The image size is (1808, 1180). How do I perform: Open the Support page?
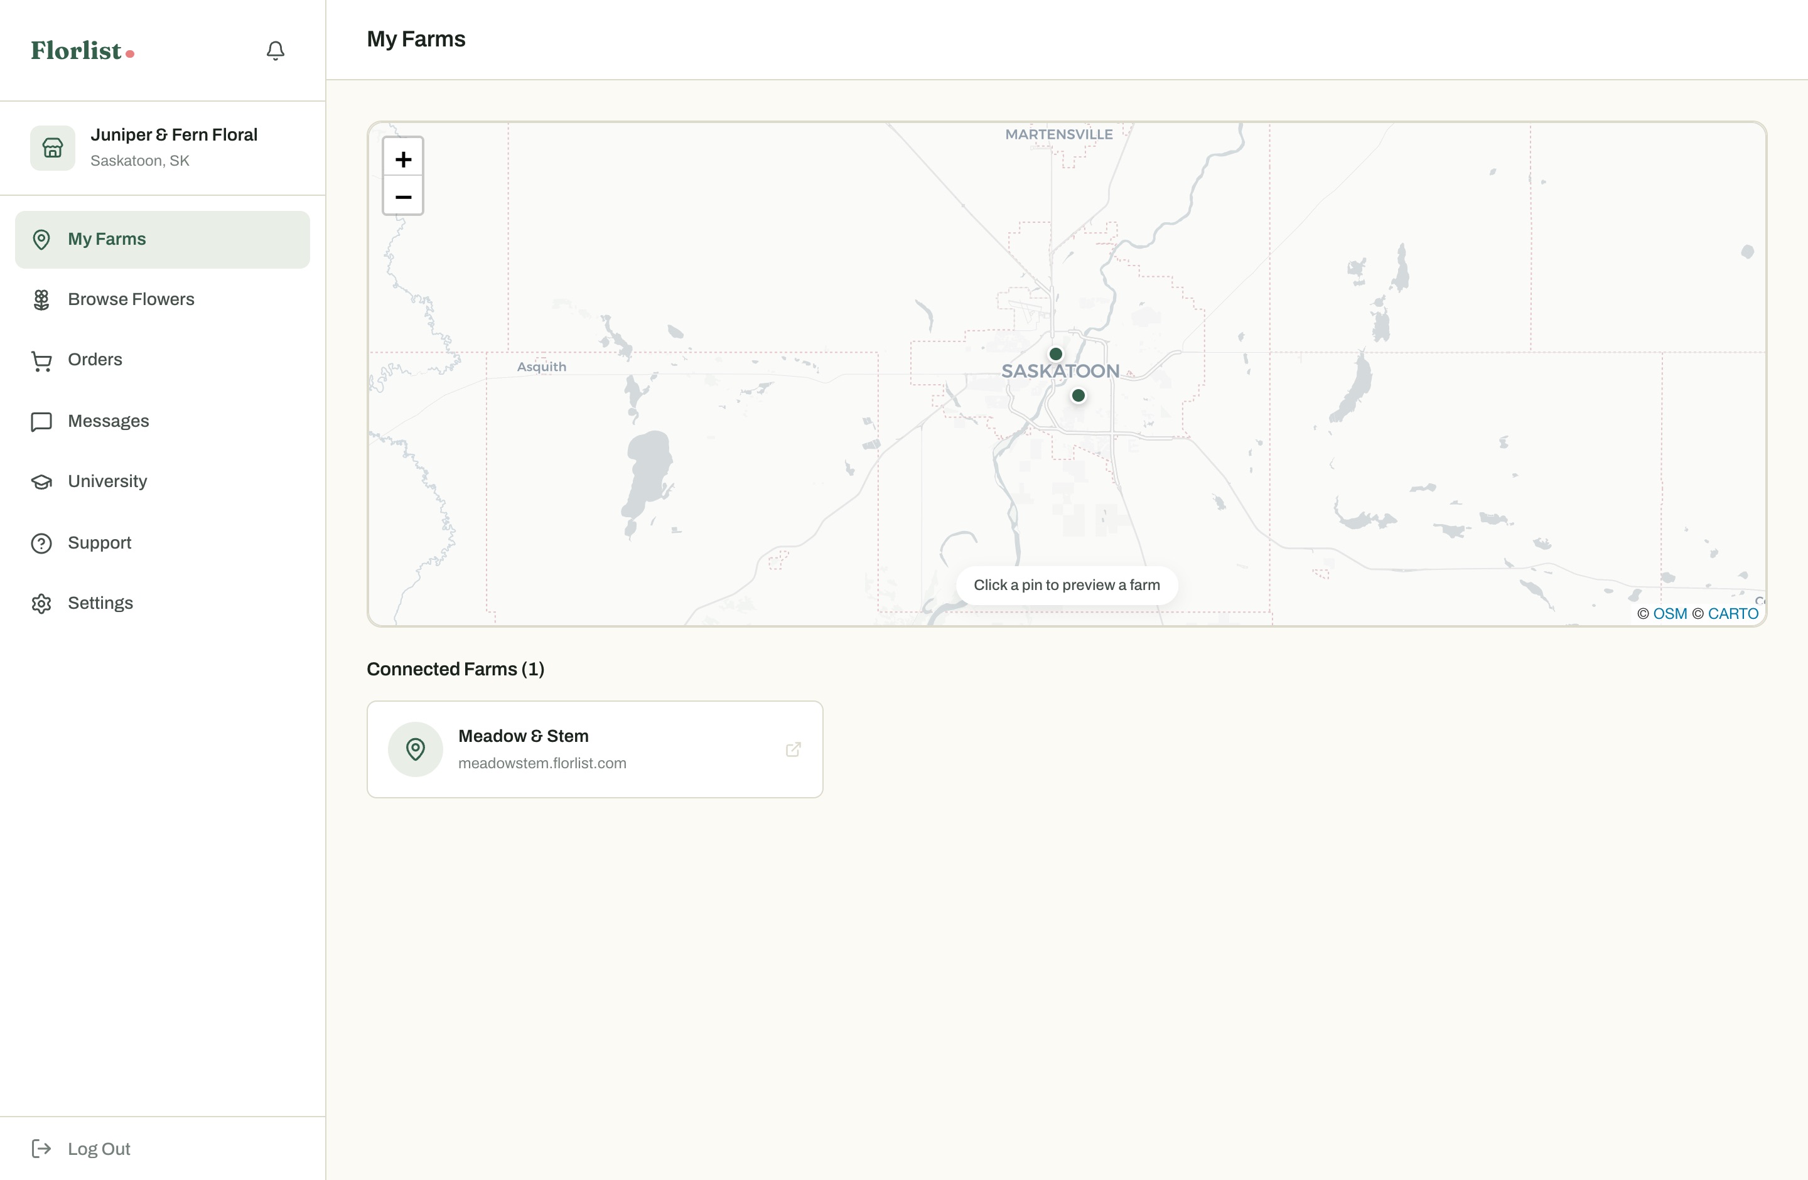click(163, 543)
